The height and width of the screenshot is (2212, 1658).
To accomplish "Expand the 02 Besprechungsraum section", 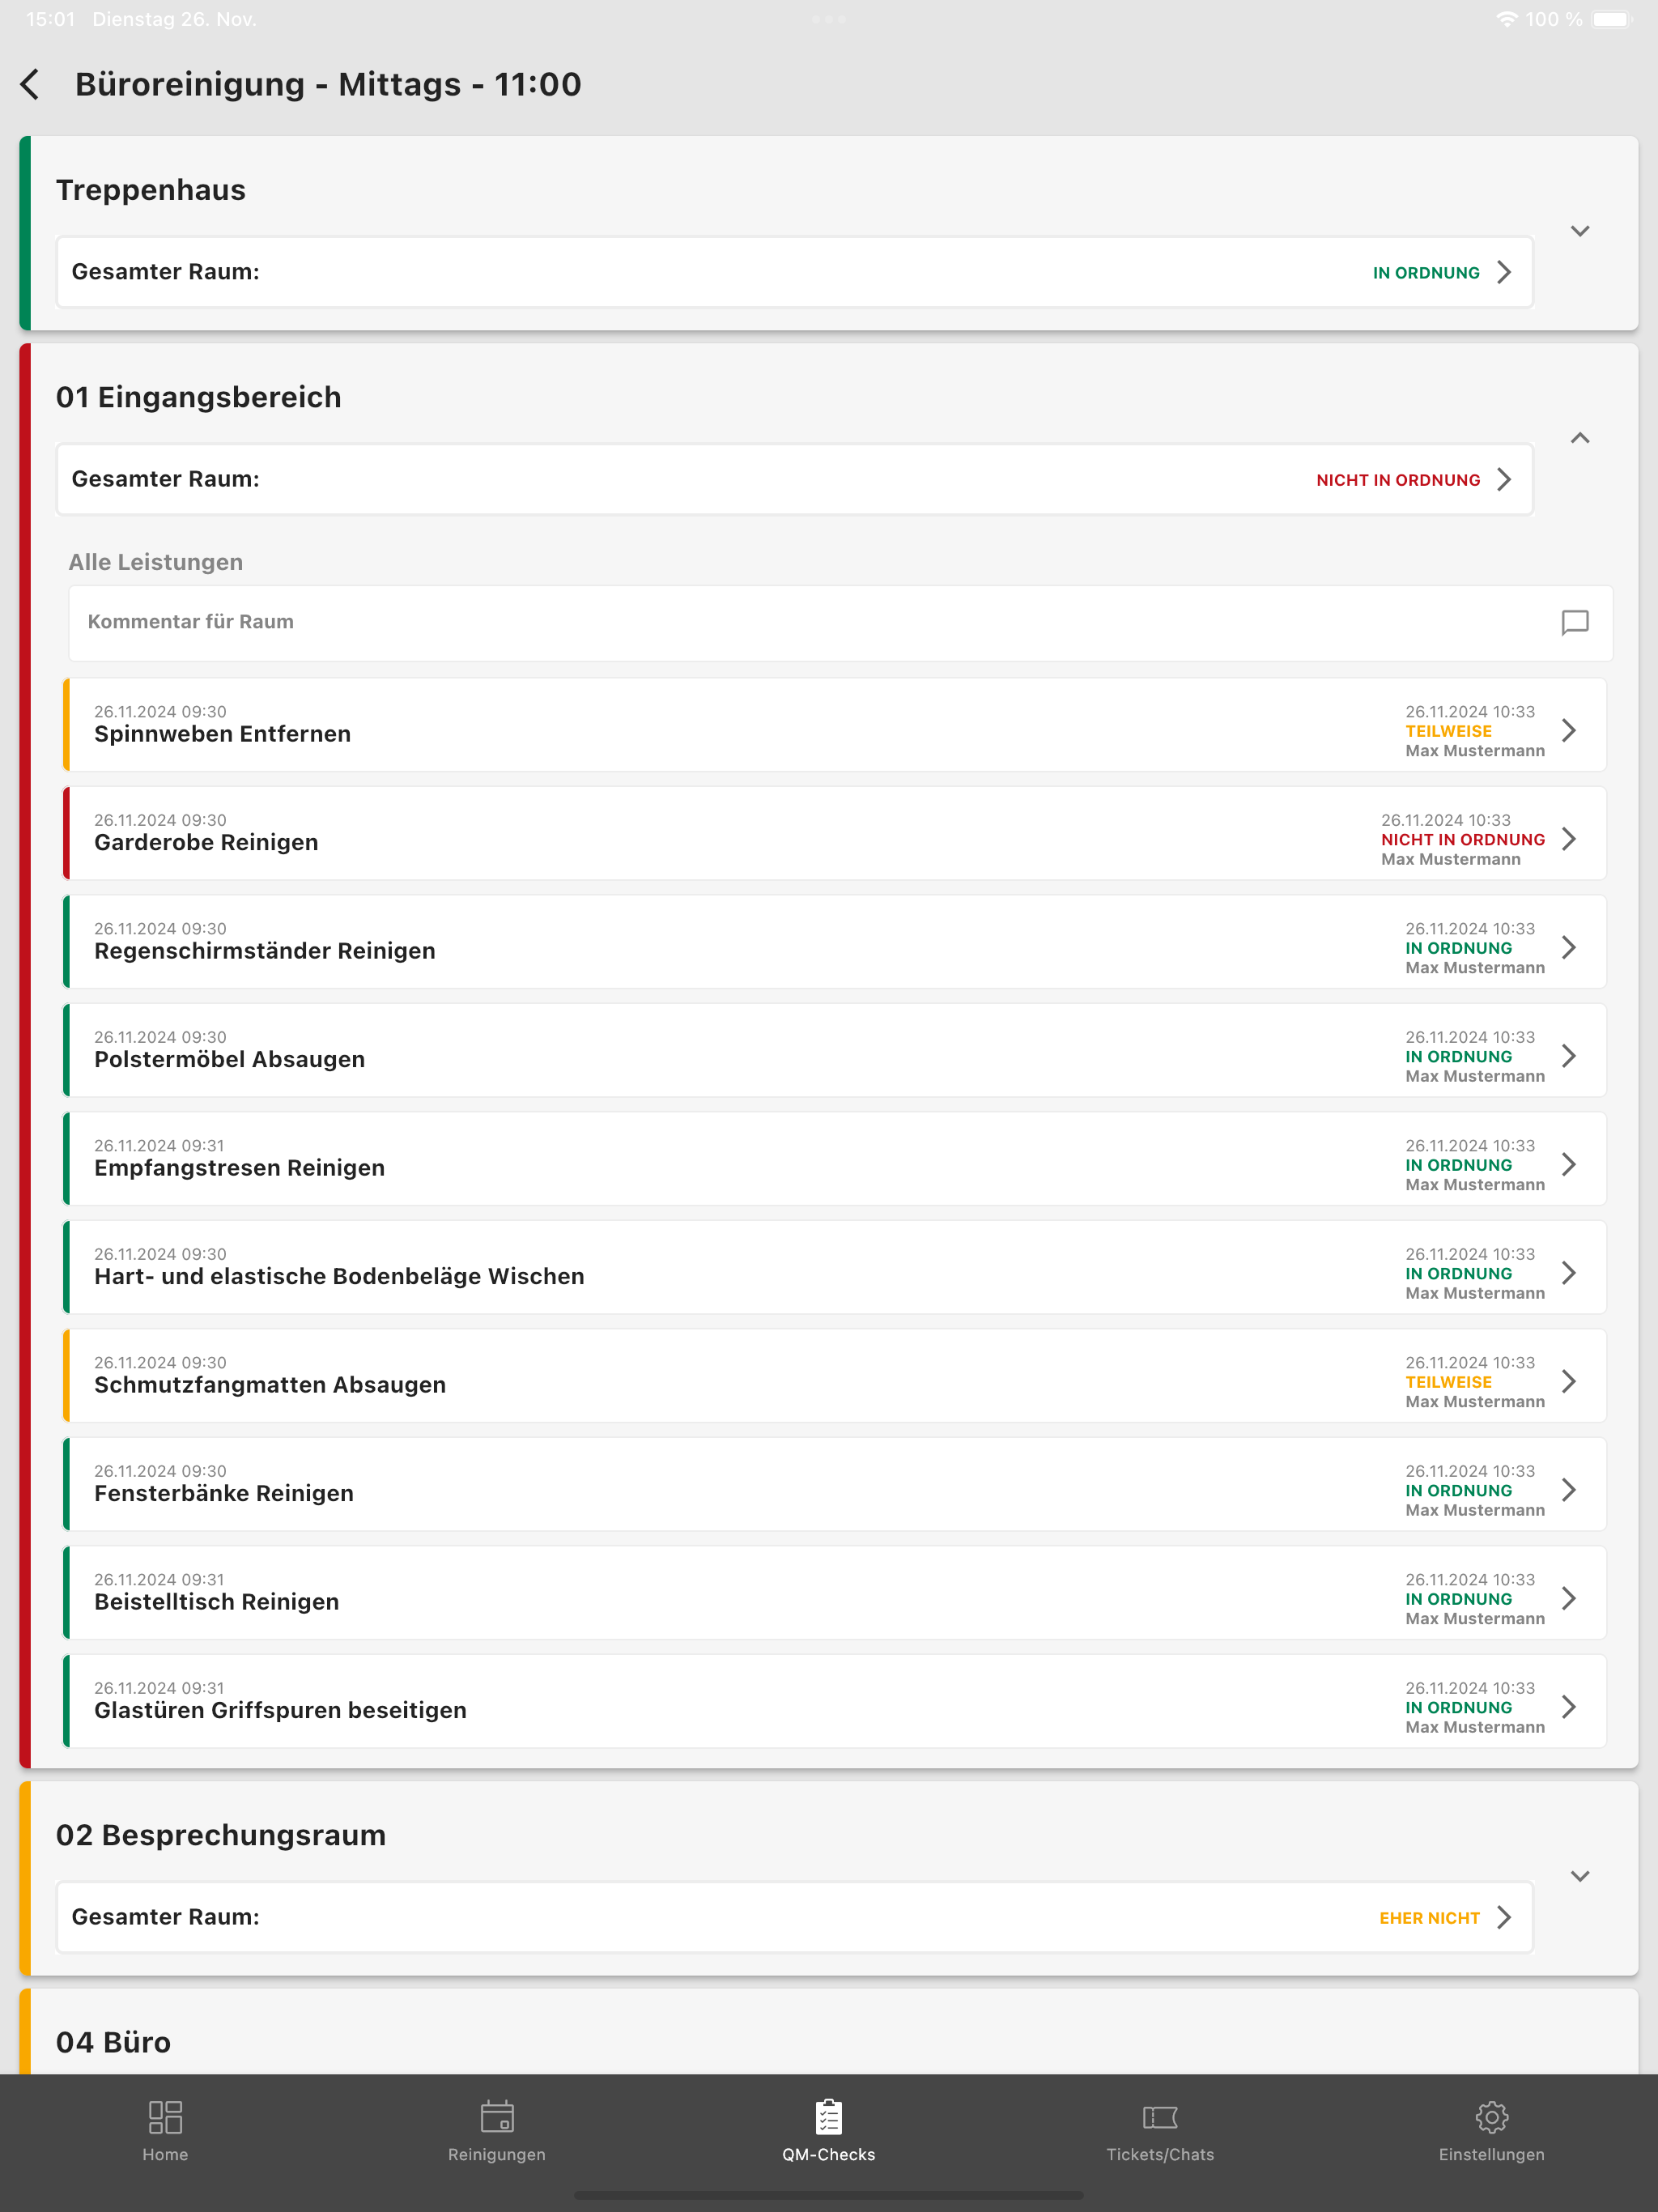I will pyautogui.click(x=1580, y=1876).
